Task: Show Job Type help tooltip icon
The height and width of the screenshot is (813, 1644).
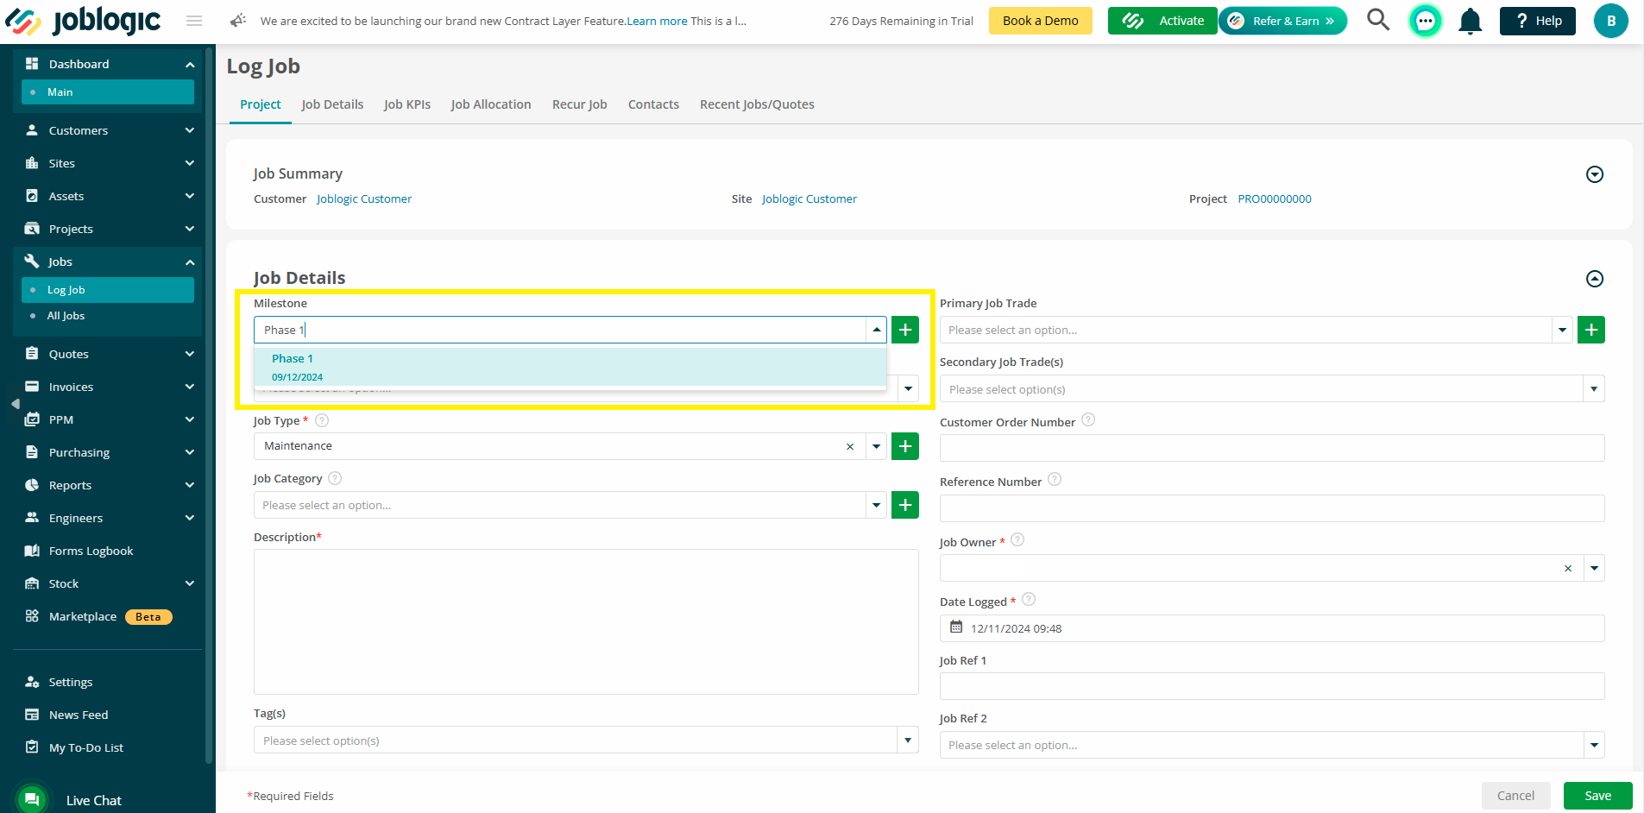Action: (x=322, y=420)
